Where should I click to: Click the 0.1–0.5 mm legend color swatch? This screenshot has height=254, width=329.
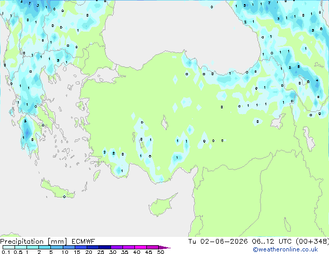[9, 247]
